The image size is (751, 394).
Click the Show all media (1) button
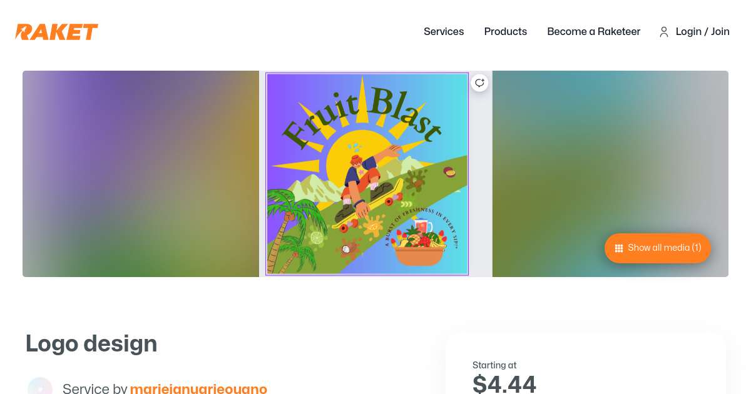658,248
